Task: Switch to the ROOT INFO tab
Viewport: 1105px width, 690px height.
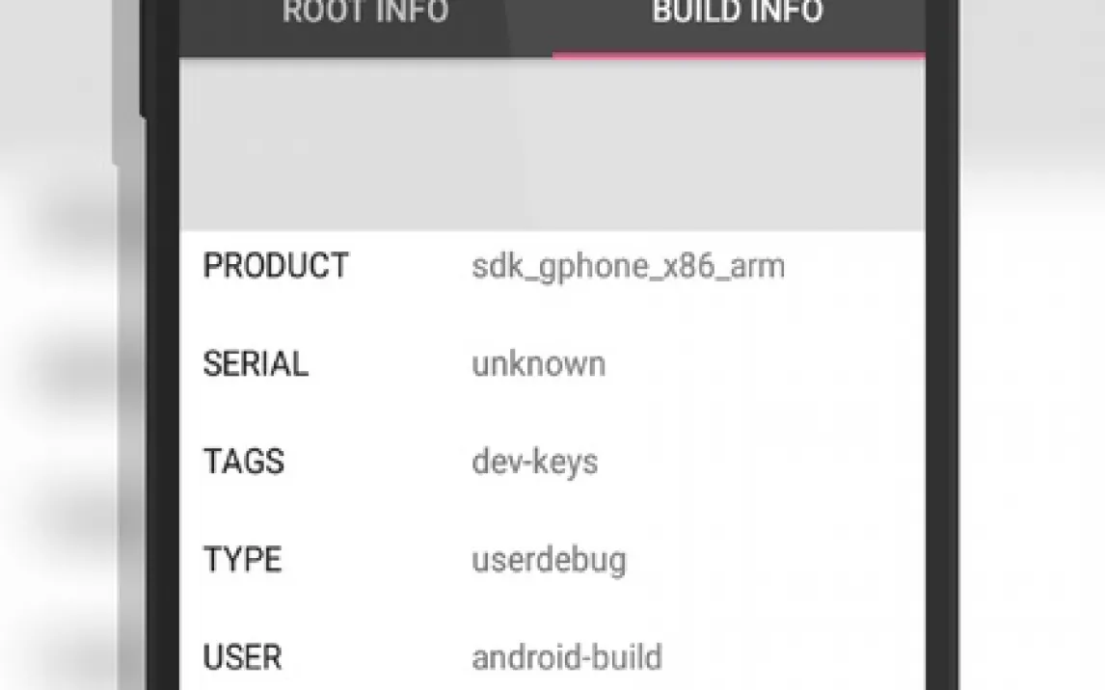Action: 365,14
